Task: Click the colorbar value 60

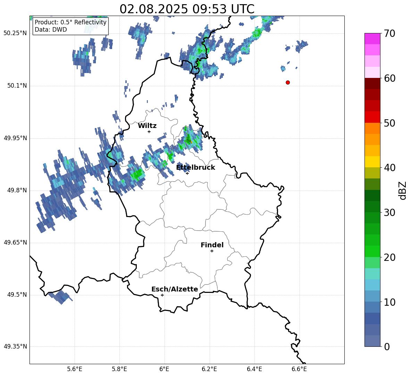Action: 389,78
